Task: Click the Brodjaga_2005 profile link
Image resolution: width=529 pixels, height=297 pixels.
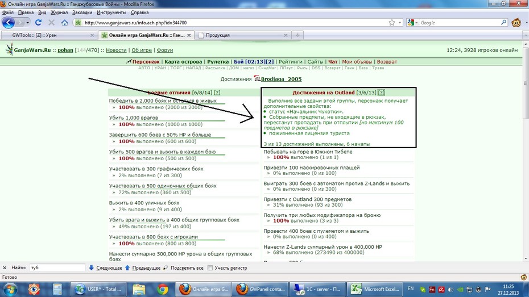Action: pos(281,79)
